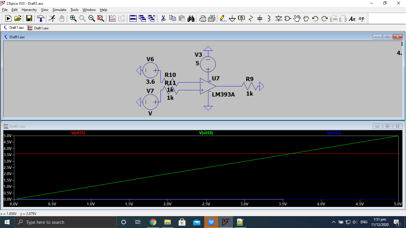Minimize the Draft1.asc schematic window
The image size is (406, 228).
coord(377,37)
